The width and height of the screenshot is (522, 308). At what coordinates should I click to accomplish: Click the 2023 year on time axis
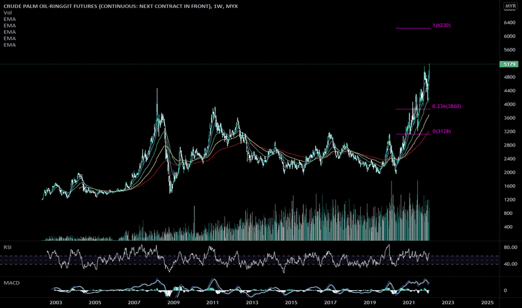tap(448, 302)
